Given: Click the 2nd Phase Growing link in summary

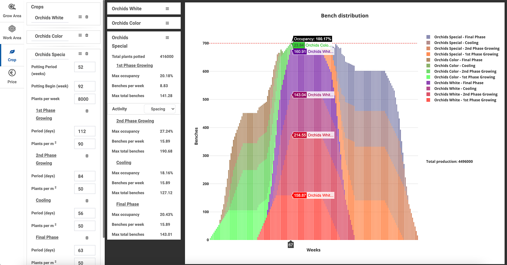Looking at the screenshot, I should coord(135,121).
